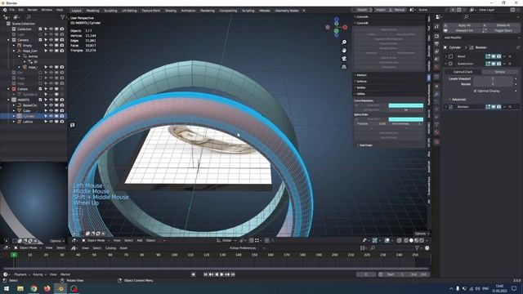Select material preview viewport shading sphere
523x294 pixels.
(416, 240)
